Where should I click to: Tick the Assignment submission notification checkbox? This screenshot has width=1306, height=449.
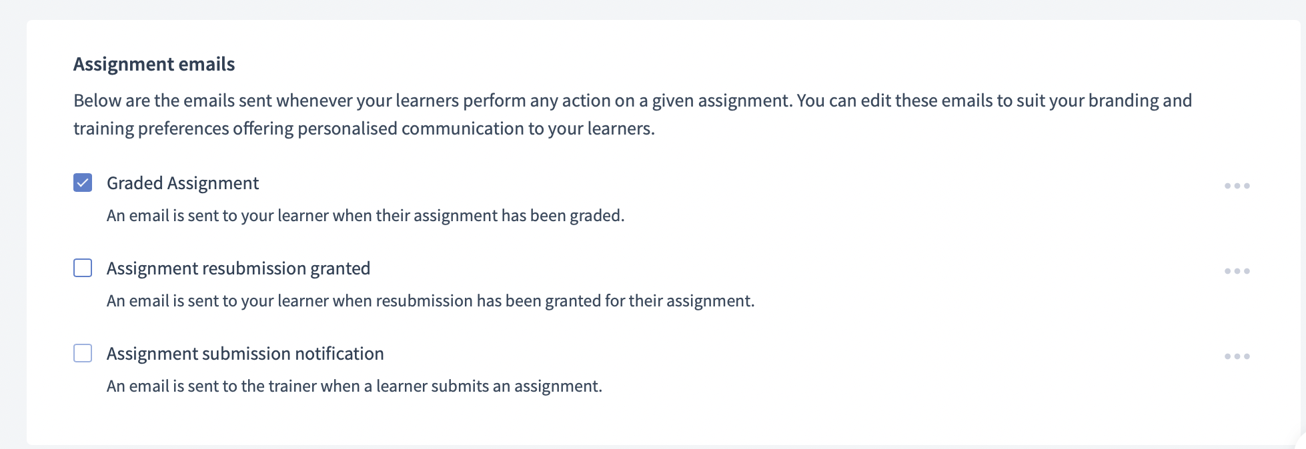tap(83, 353)
